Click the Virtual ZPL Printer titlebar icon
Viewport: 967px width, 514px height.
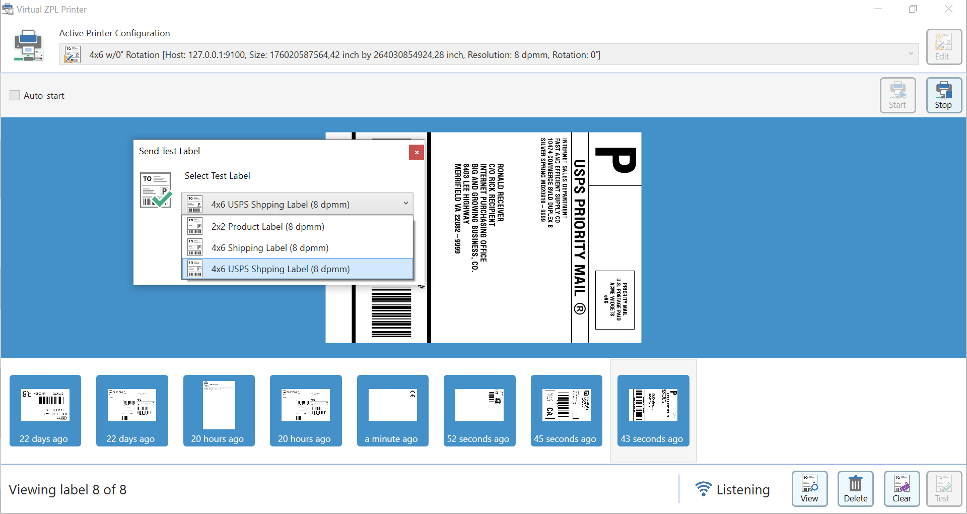point(8,9)
